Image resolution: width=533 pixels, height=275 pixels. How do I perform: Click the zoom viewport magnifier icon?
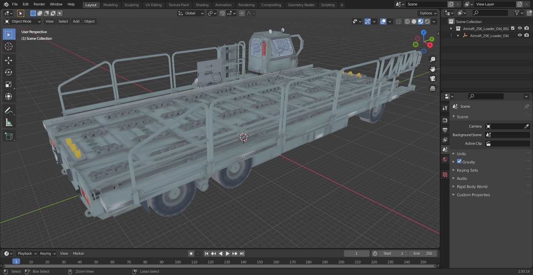pyautogui.click(x=432, y=59)
